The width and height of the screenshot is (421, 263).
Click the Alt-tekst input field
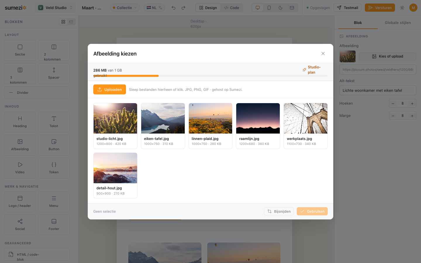378,90
